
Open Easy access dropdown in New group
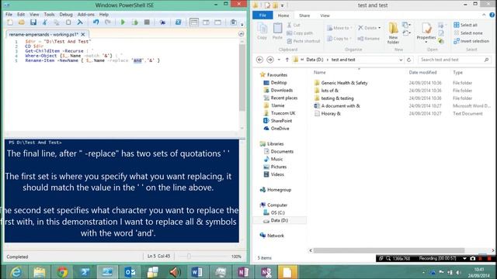tap(406, 33)
